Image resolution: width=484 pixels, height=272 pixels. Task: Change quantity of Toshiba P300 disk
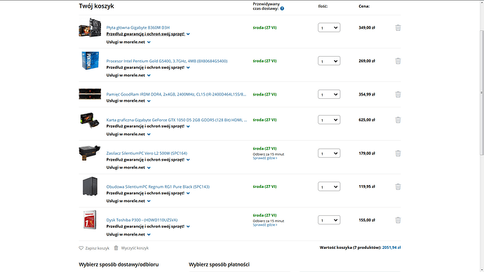click(329, 220)
